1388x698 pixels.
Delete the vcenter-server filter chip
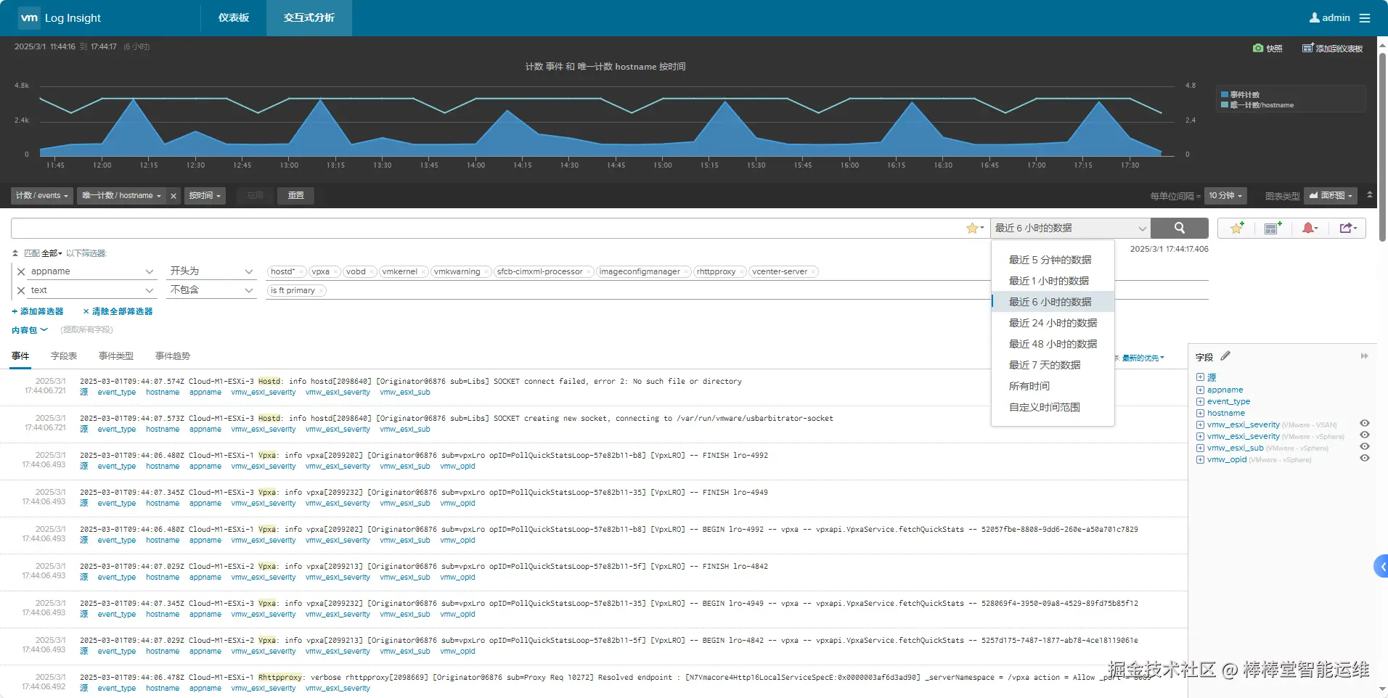pyautogui.click(x=815, y=272)
